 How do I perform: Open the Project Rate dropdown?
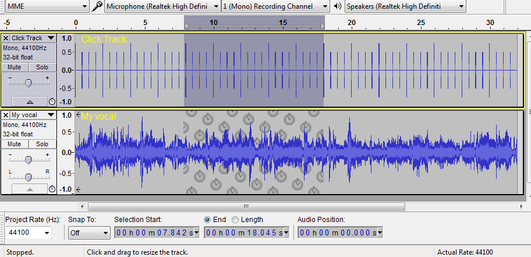click(47, 233)
